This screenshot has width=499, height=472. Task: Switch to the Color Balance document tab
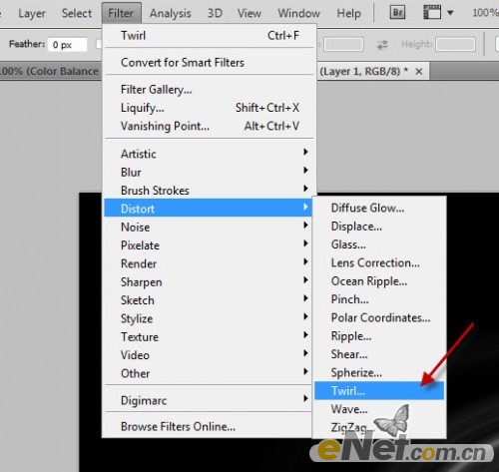point(50,71)
